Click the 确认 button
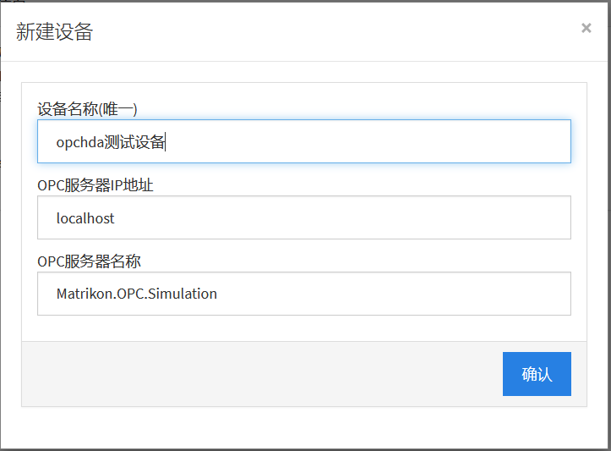Screen dimensions: 611x451 [x=537, y=374]
